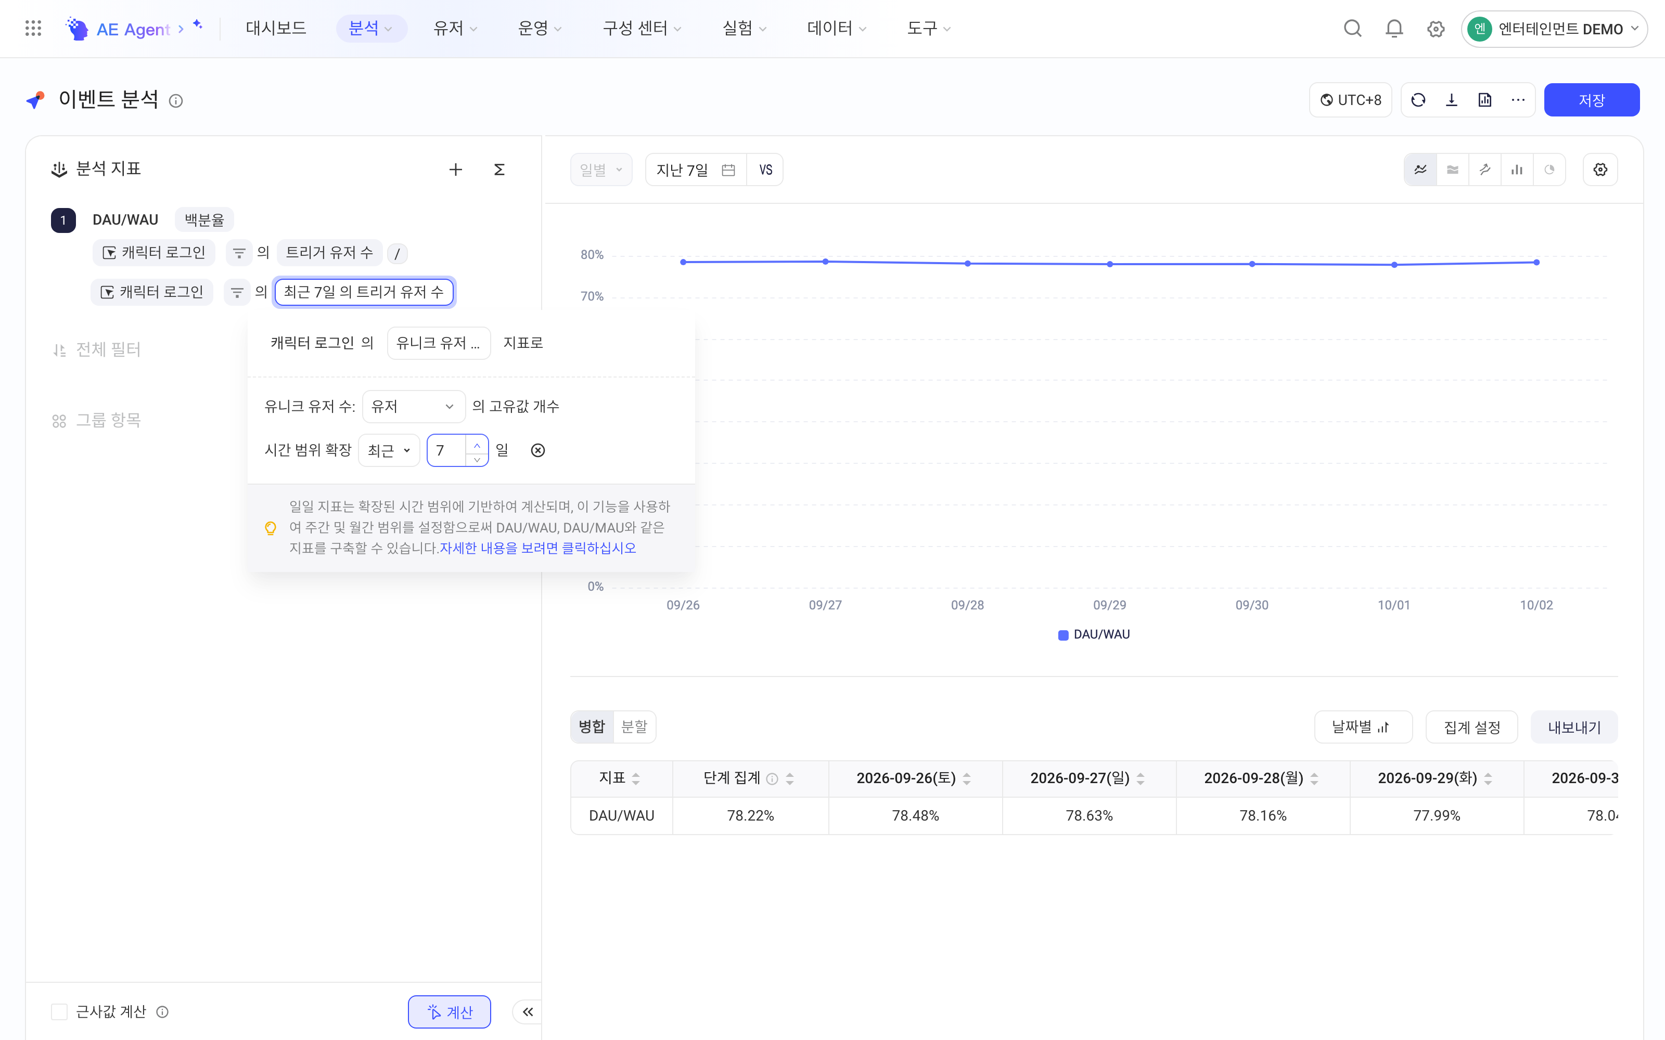Click the sigma formula icon
The width and height of the screenshot is (1665, 1040).
499,169
